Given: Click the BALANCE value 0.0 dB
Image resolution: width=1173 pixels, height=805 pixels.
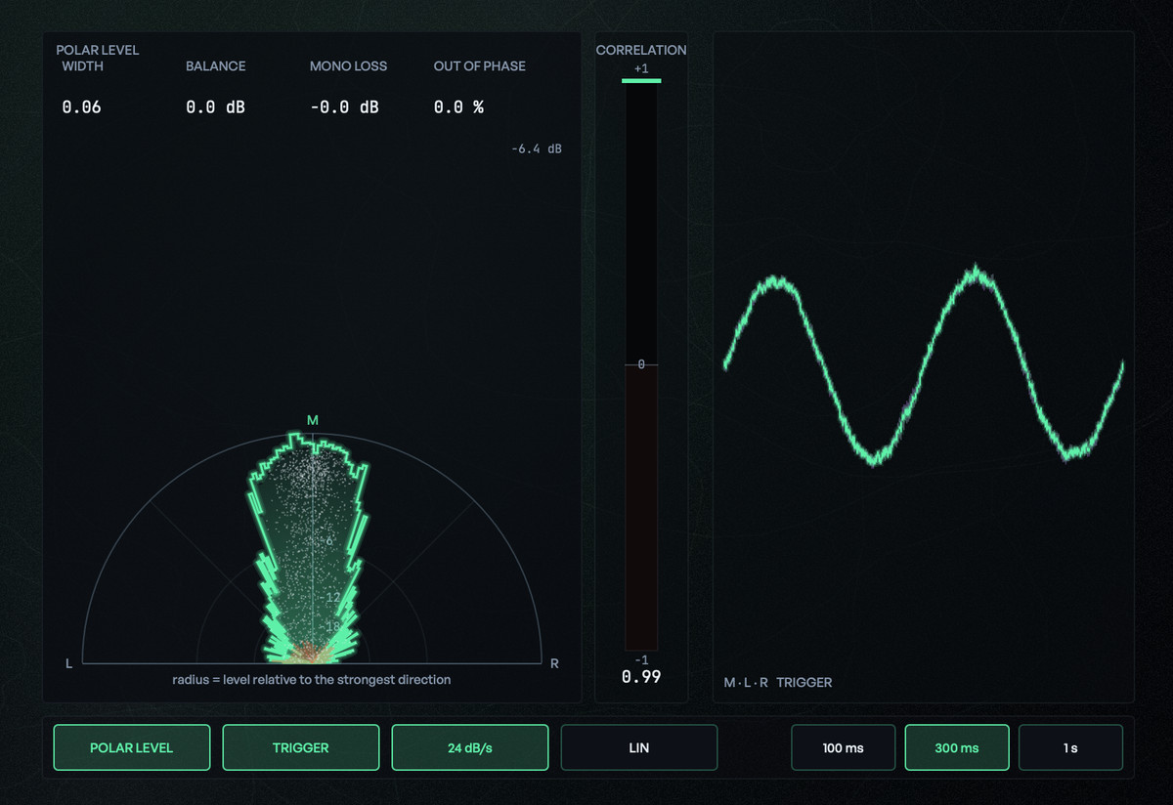Looking at the screenshot, I should pyautogui.click(x=215, y=107).
